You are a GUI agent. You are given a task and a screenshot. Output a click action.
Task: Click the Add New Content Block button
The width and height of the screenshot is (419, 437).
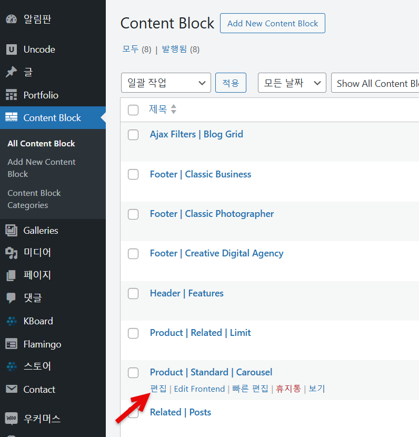(x=273, y=23)
